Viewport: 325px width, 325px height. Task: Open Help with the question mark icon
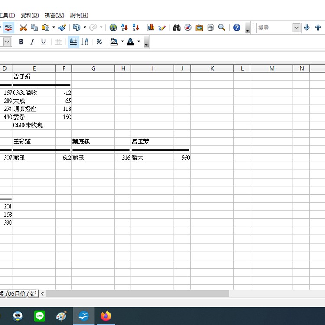(237, 28)
